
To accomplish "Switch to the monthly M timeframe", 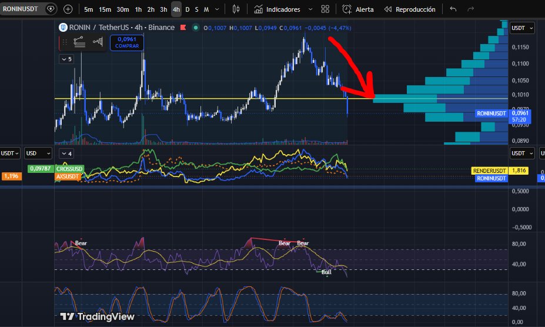I will 206,9.
